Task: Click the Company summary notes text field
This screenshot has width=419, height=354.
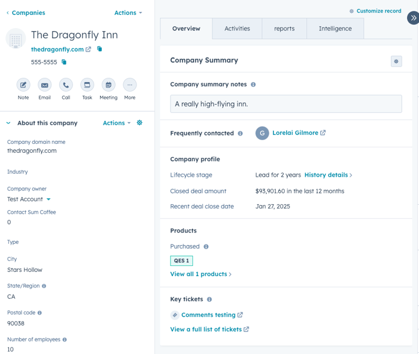Action: (286, 104)
